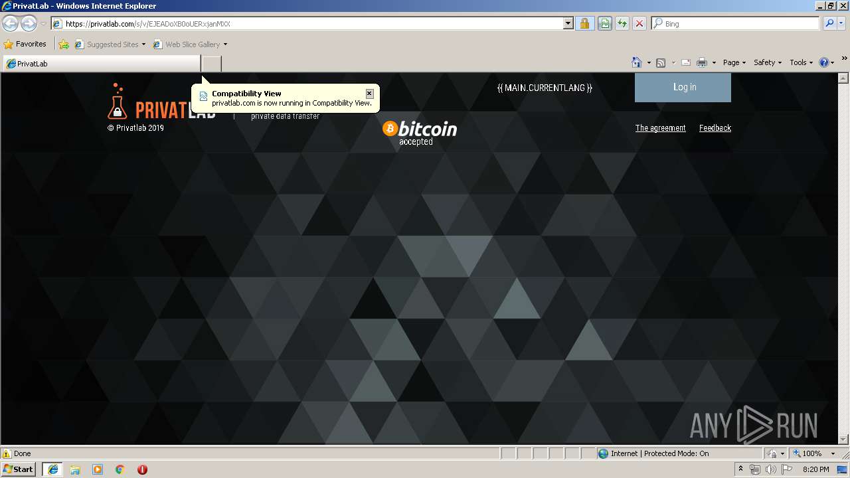Viewport: 850px width, 478px height.
Task: Click the MAIN.CURRENTLANG language selector
Action: pos(545,88)
